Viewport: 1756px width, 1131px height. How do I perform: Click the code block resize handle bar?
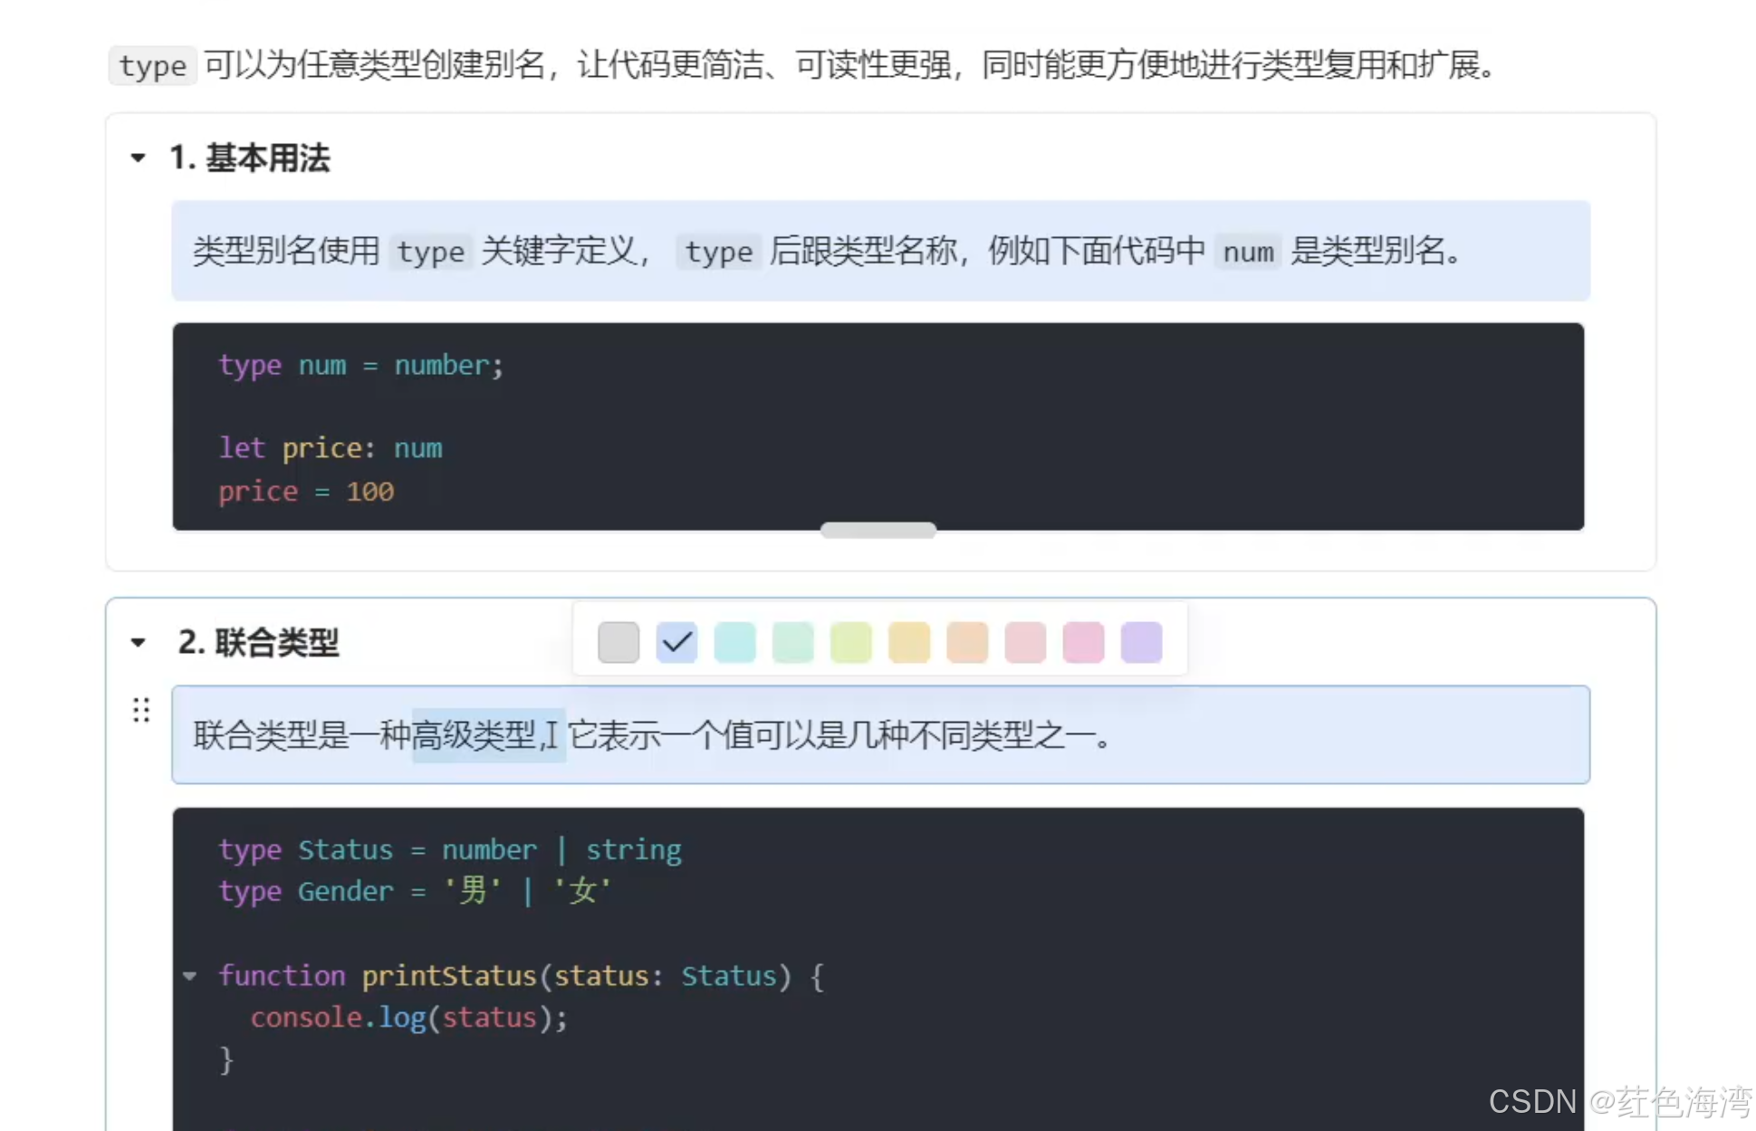(878, 531)
